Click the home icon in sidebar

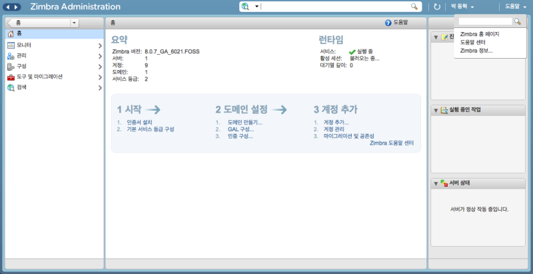coord(11,33)
